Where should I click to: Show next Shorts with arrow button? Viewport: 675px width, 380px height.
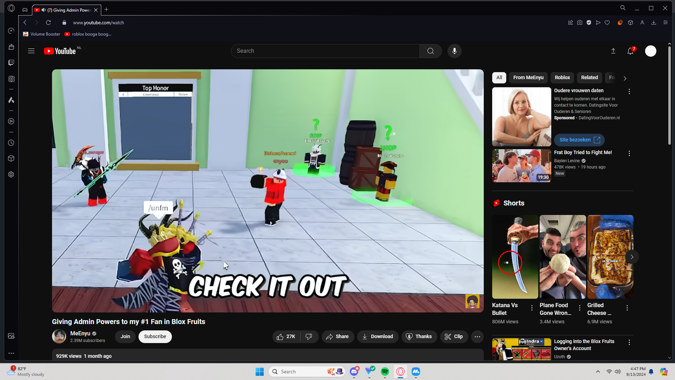(632, 257)
